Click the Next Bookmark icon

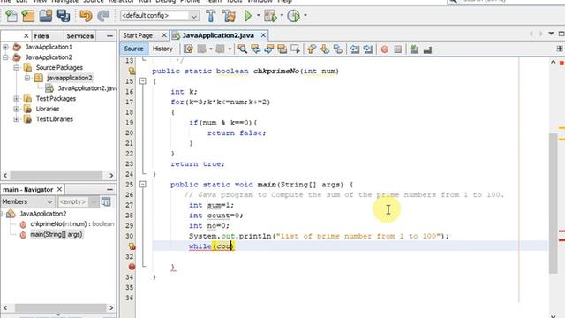(x=325, y=49)
